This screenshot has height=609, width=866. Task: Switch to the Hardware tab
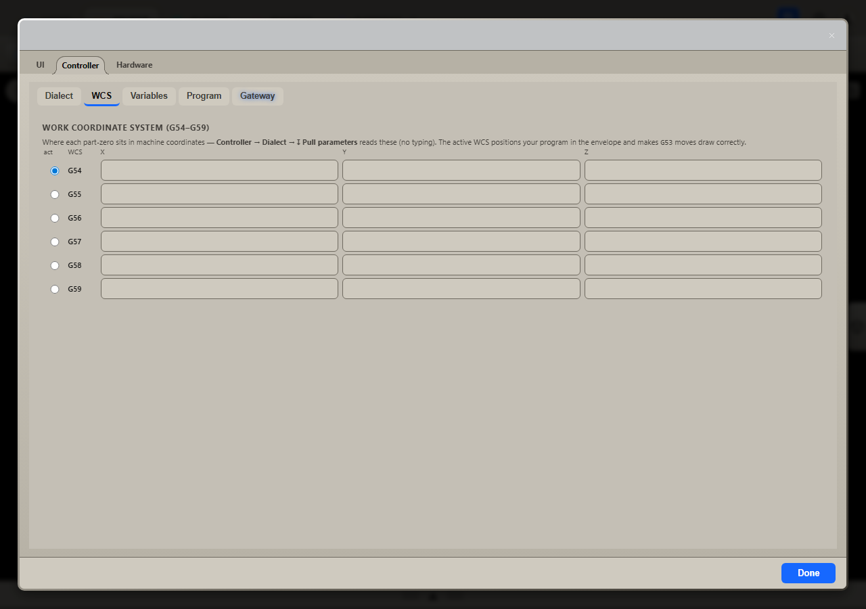(134, 65)
